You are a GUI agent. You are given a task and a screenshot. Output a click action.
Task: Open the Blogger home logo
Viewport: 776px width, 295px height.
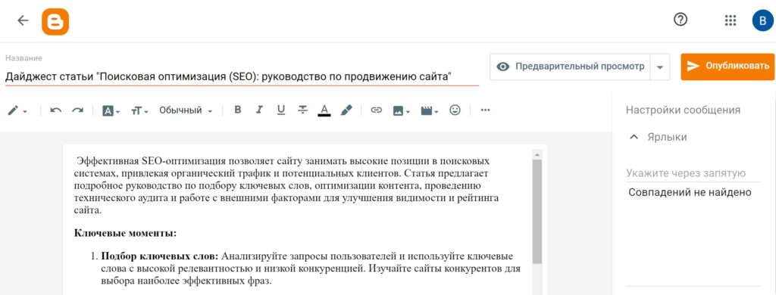point(55,22)
